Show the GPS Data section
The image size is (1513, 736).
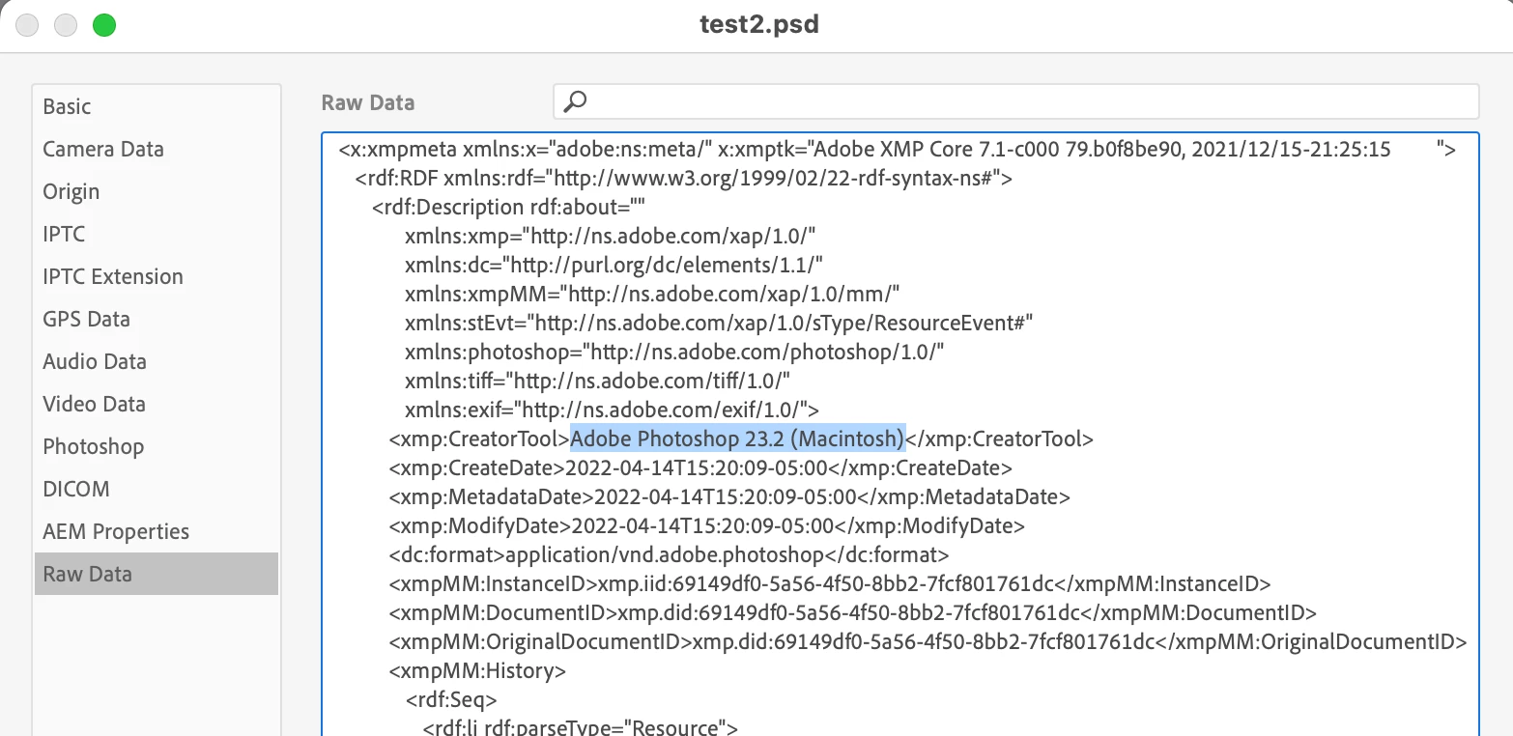coord(157,319)
